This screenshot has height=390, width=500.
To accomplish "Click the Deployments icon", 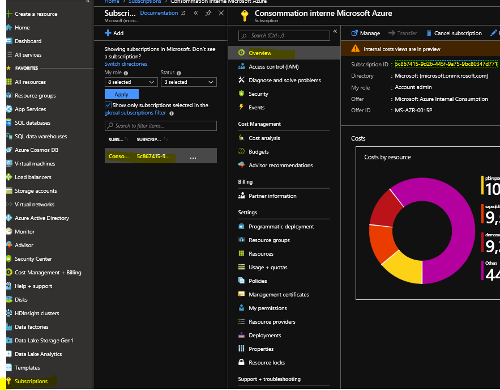I will [241, 335].
